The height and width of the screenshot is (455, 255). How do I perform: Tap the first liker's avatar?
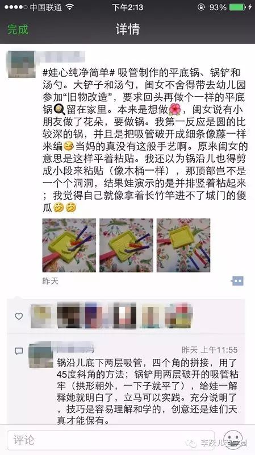(x=41, y=316)
